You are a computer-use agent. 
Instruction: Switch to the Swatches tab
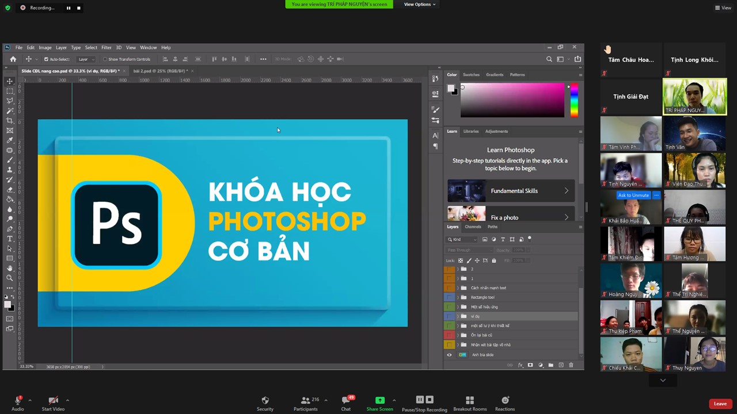(x=471, y=75)
